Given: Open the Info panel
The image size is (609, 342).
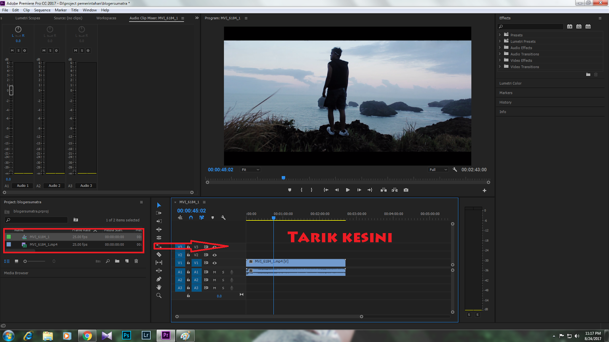Looking at the screenshot, I should [503, 112].
